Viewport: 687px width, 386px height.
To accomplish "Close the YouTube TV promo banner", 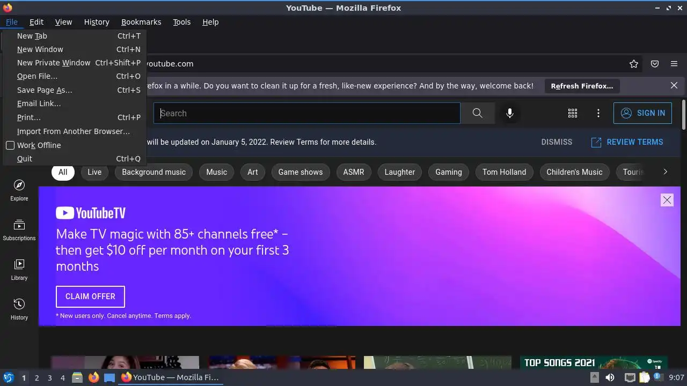I will (667, 200).
